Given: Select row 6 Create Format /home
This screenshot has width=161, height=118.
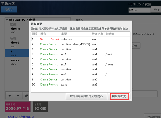Looking at the screenshot, I should coord(80,64).
